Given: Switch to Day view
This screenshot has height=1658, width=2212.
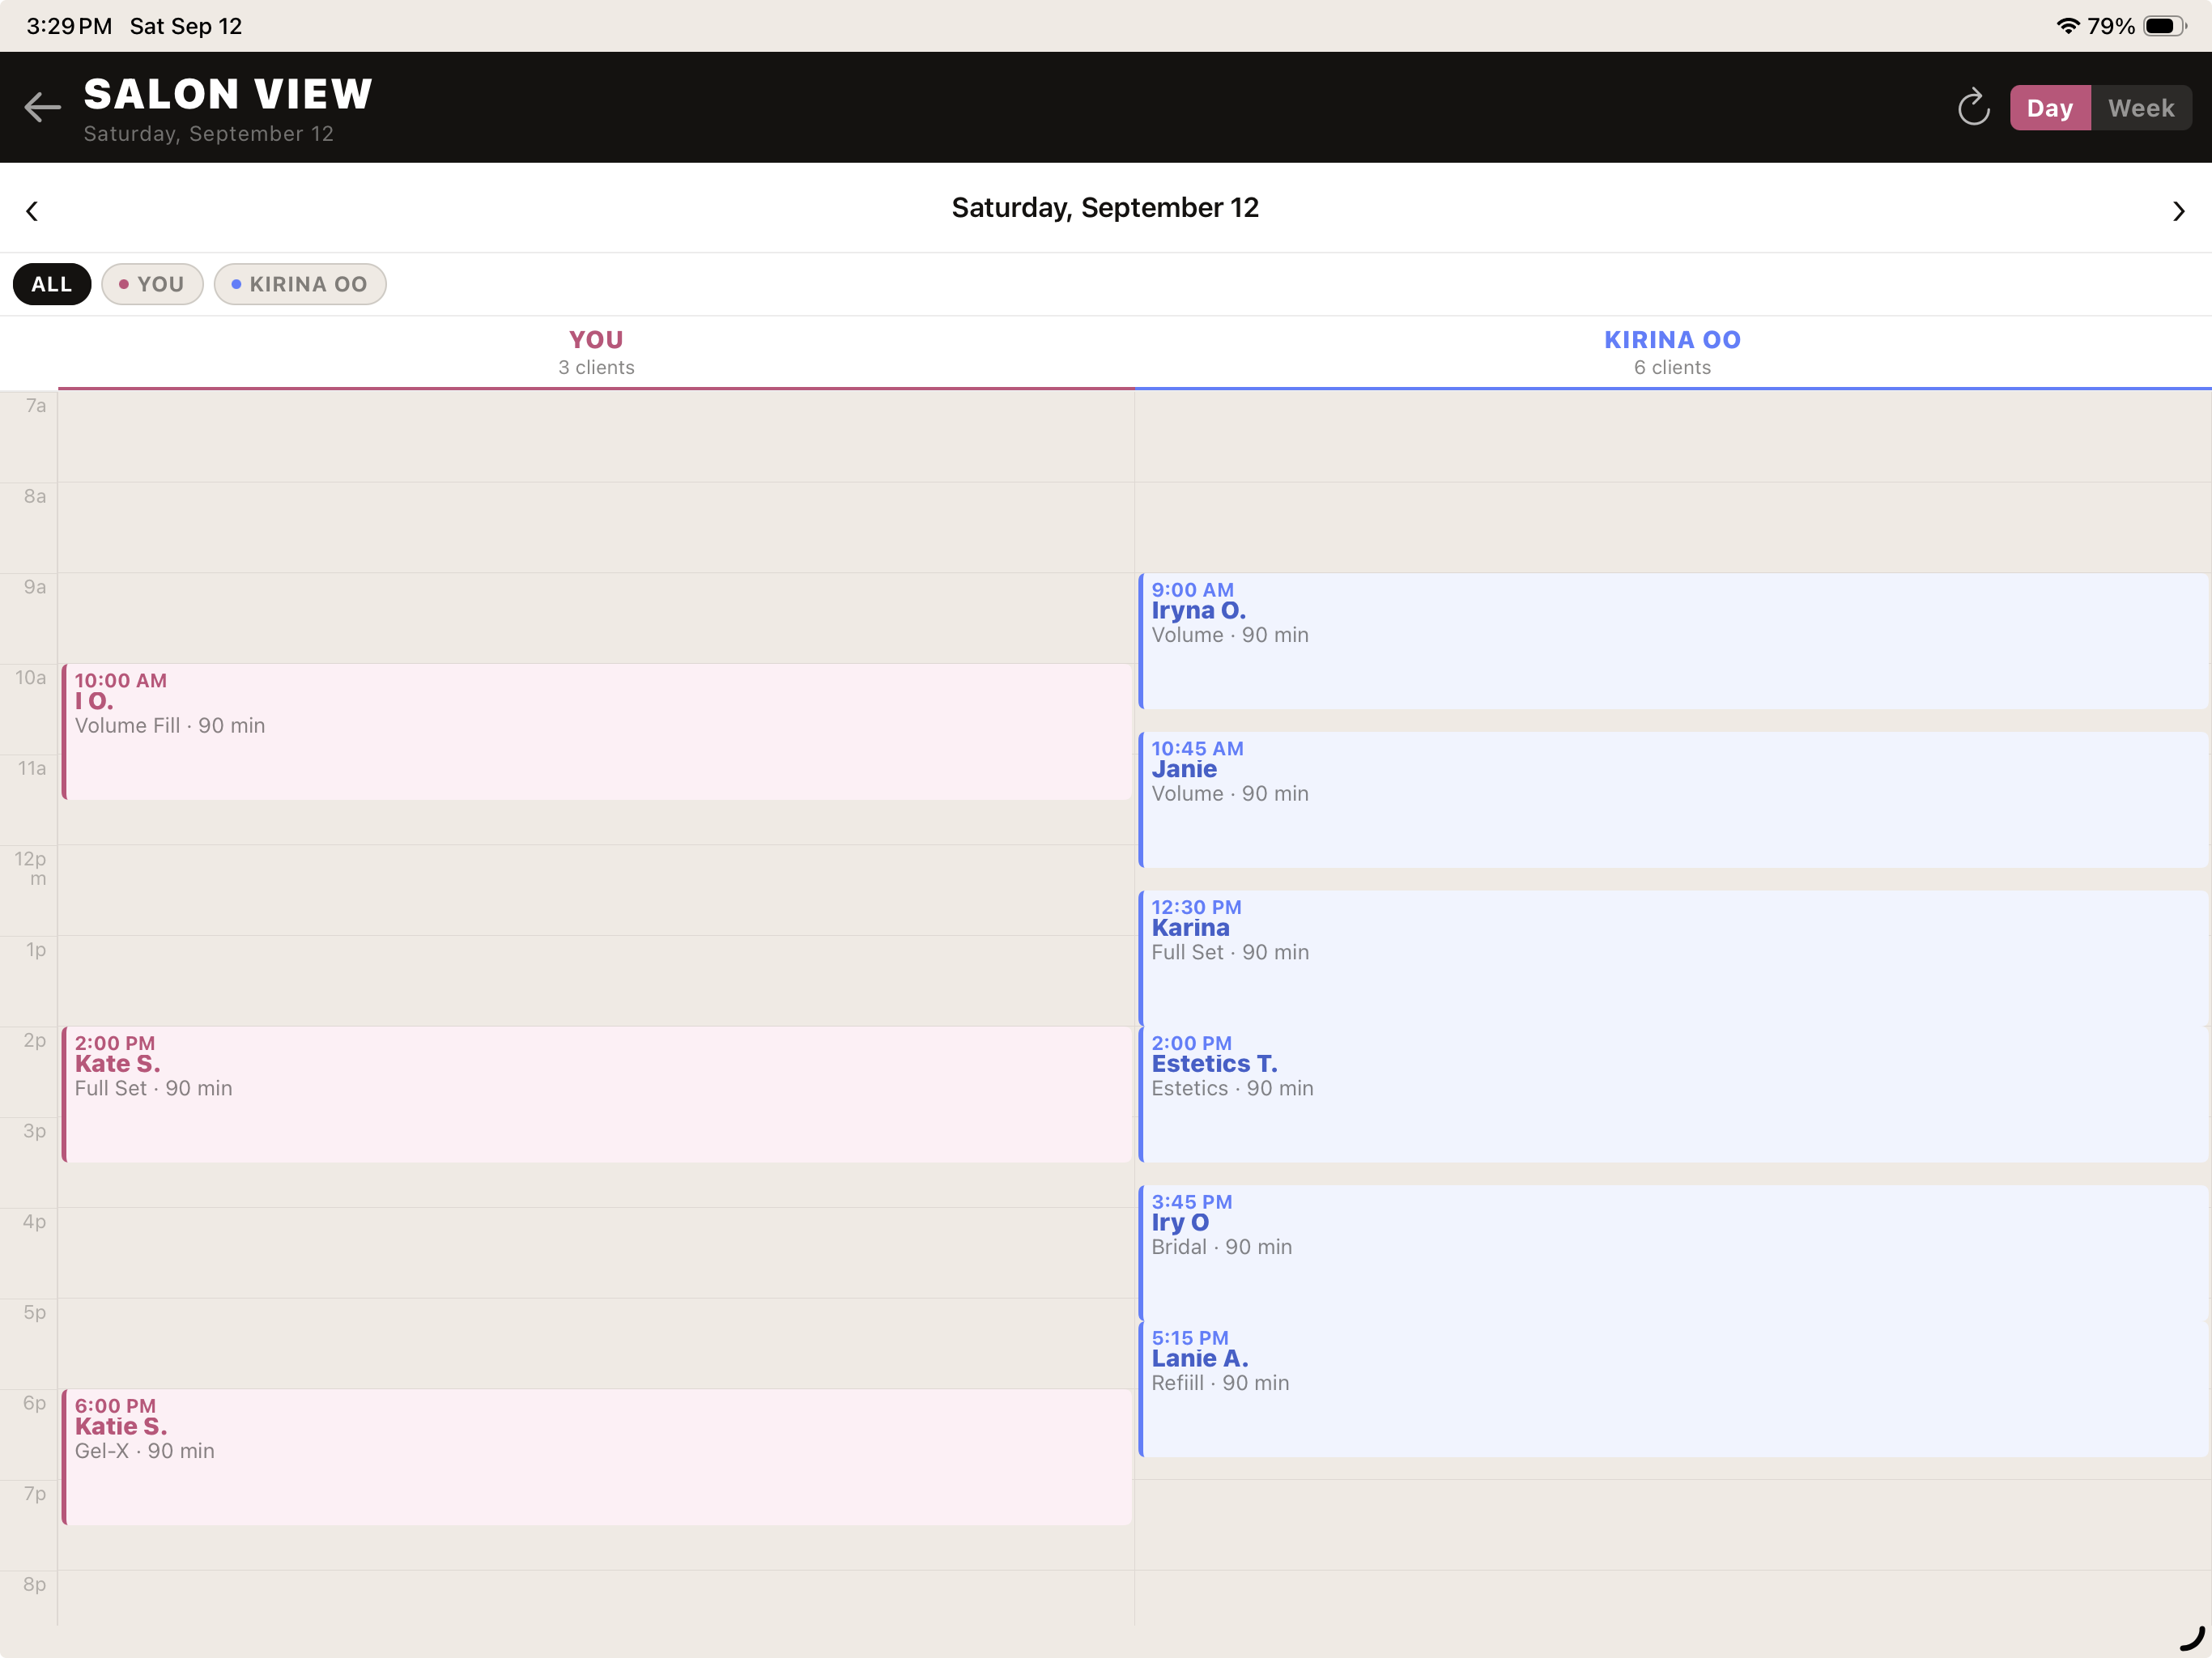Looking at the screenshot, I should [x=2049, y=108].
